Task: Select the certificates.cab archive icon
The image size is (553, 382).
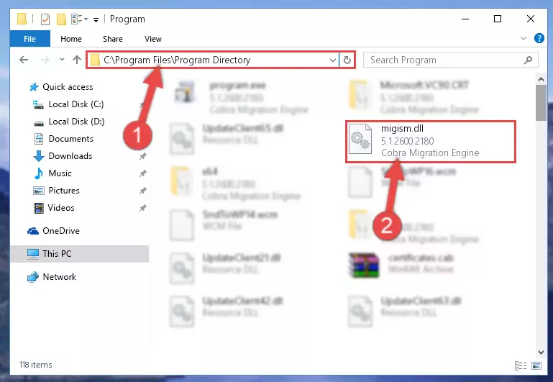Action: (364, 265)
